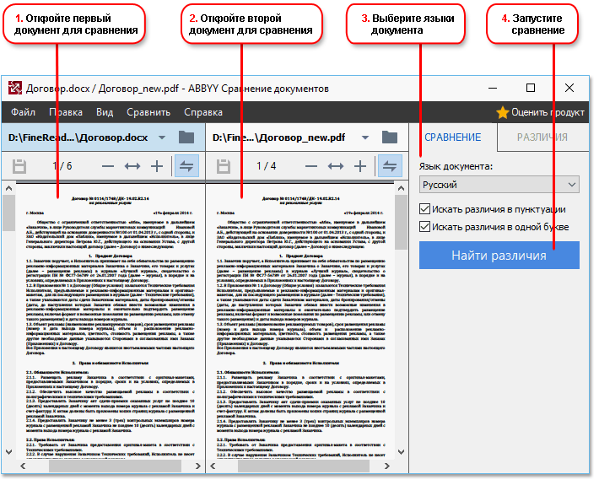Click ABBYY app icon in title bar
Image resolution: width=599 pixels, height=485 pixels.
[x=15, y=89]
